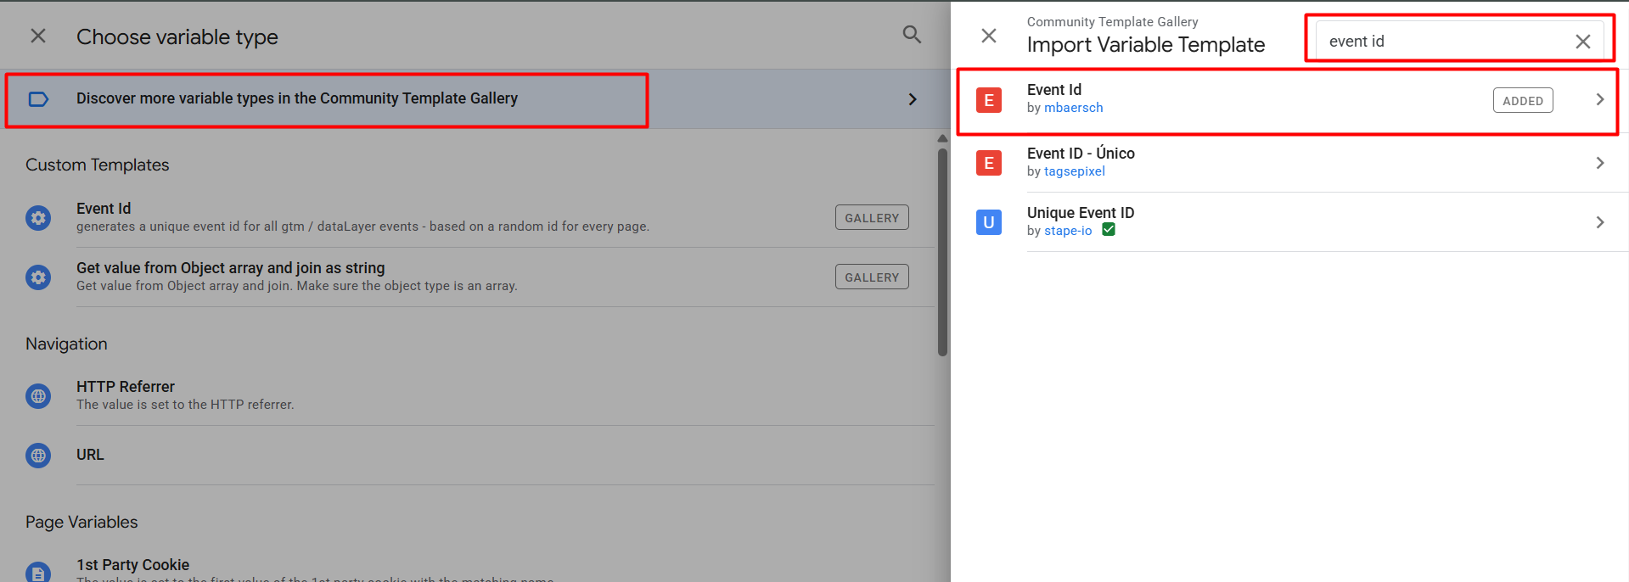
Task: Click the green verified badge next to stape-io
Action: point(1109,230)
